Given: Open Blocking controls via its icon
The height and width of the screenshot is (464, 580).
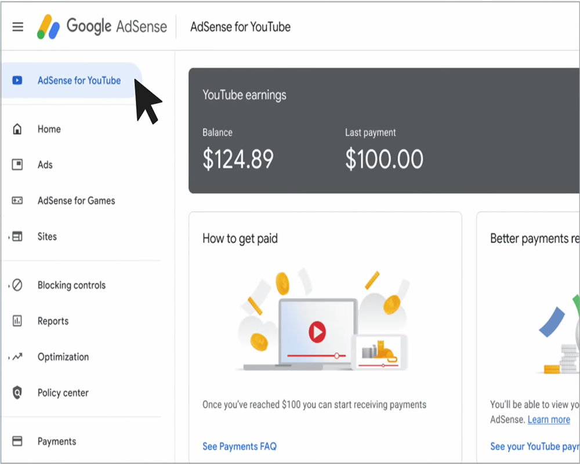Looking at the screenshot, I should coord(18,285).
